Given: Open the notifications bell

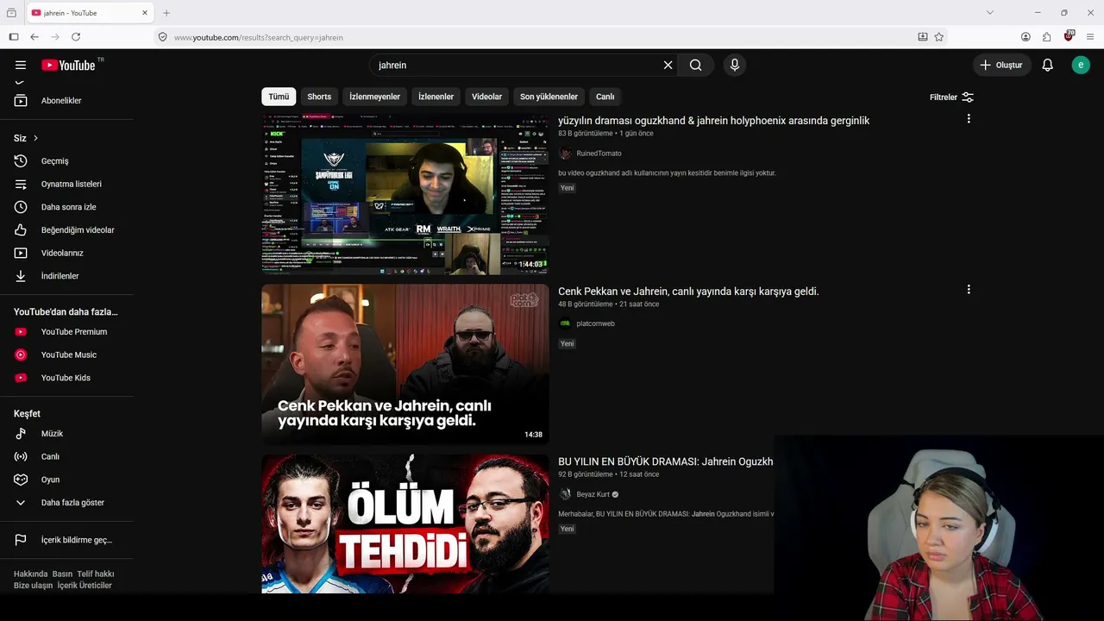Looking at the screenshot, I should pos(1047,65).
